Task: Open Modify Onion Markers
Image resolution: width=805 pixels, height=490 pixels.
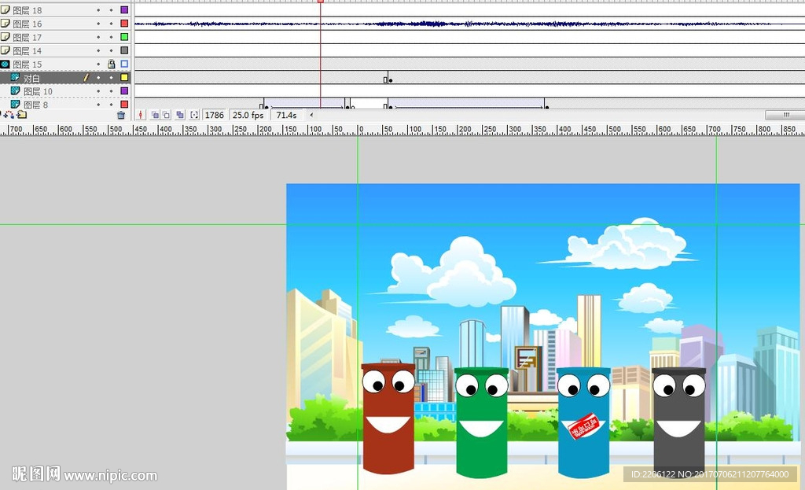Action: click(194, 115)
